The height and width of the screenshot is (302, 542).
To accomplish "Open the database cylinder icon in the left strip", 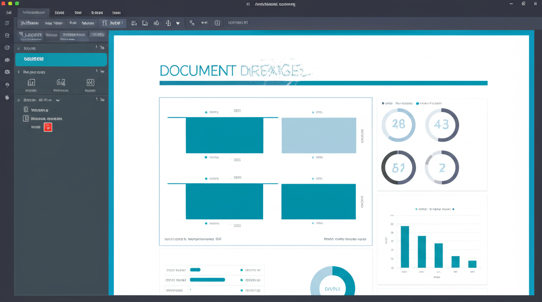I will pos(7,35).
